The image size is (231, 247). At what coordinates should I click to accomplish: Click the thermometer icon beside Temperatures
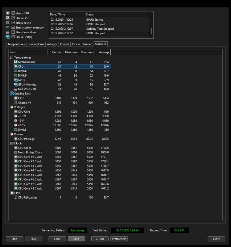point(12,57)
